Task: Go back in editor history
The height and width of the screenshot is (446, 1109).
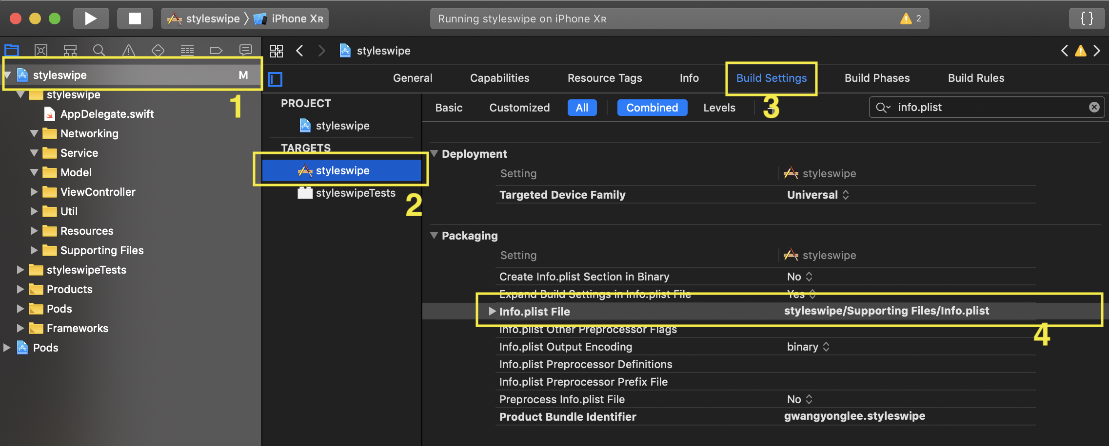Action: [x=300, y=51]
